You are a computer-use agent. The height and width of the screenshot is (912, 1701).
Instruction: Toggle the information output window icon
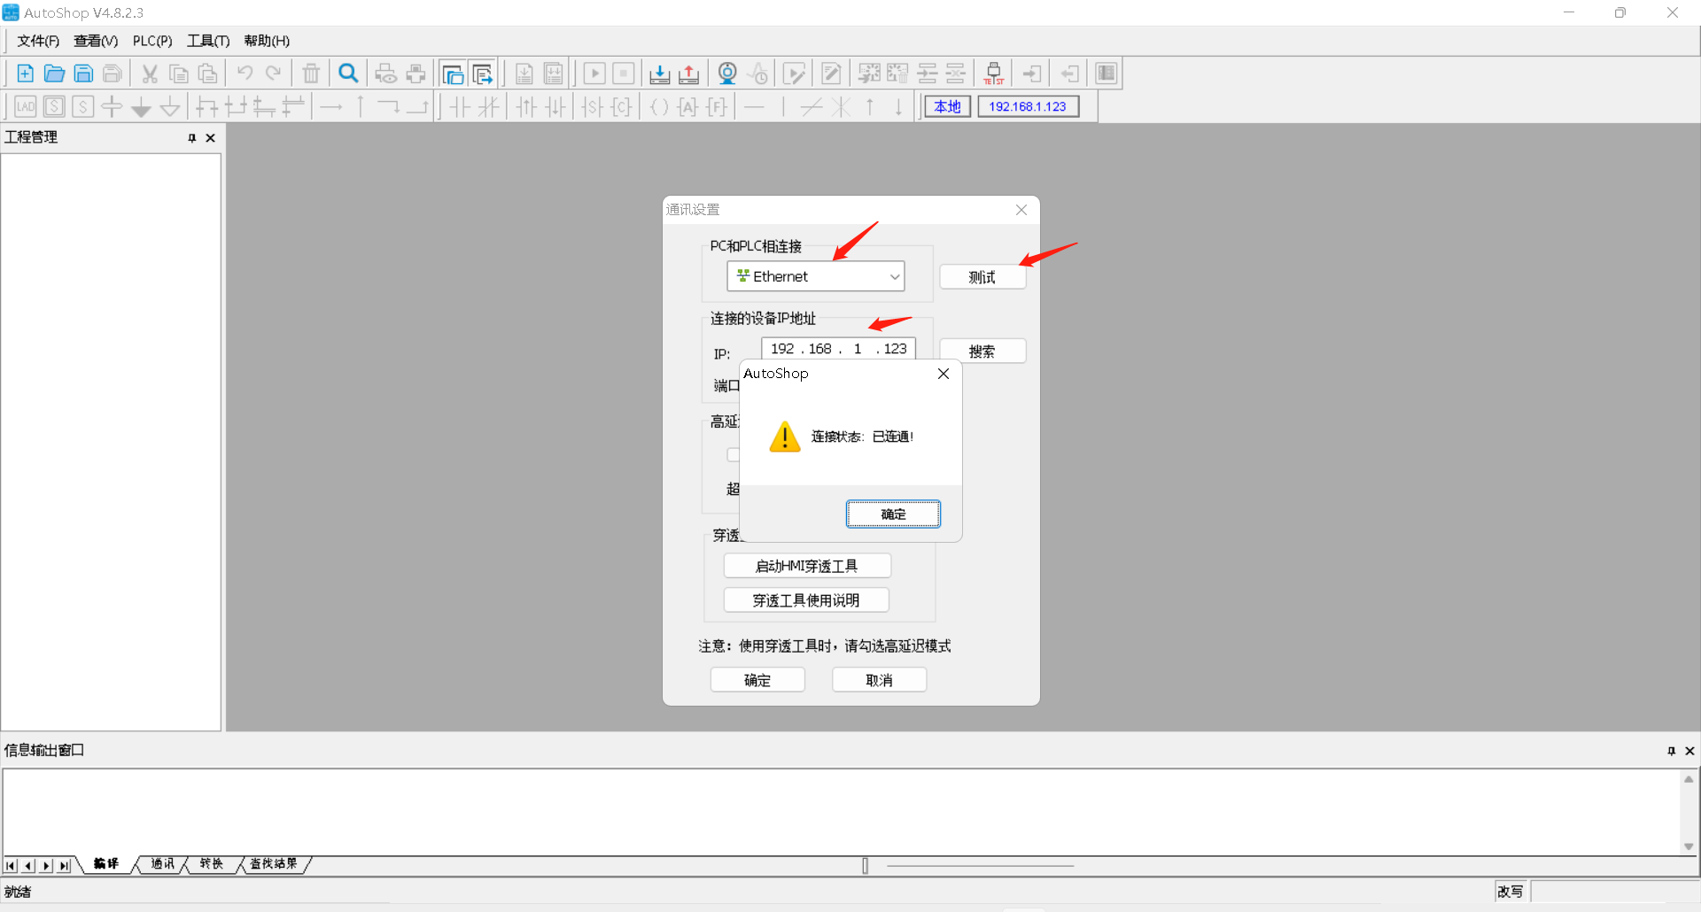point(482,73)
